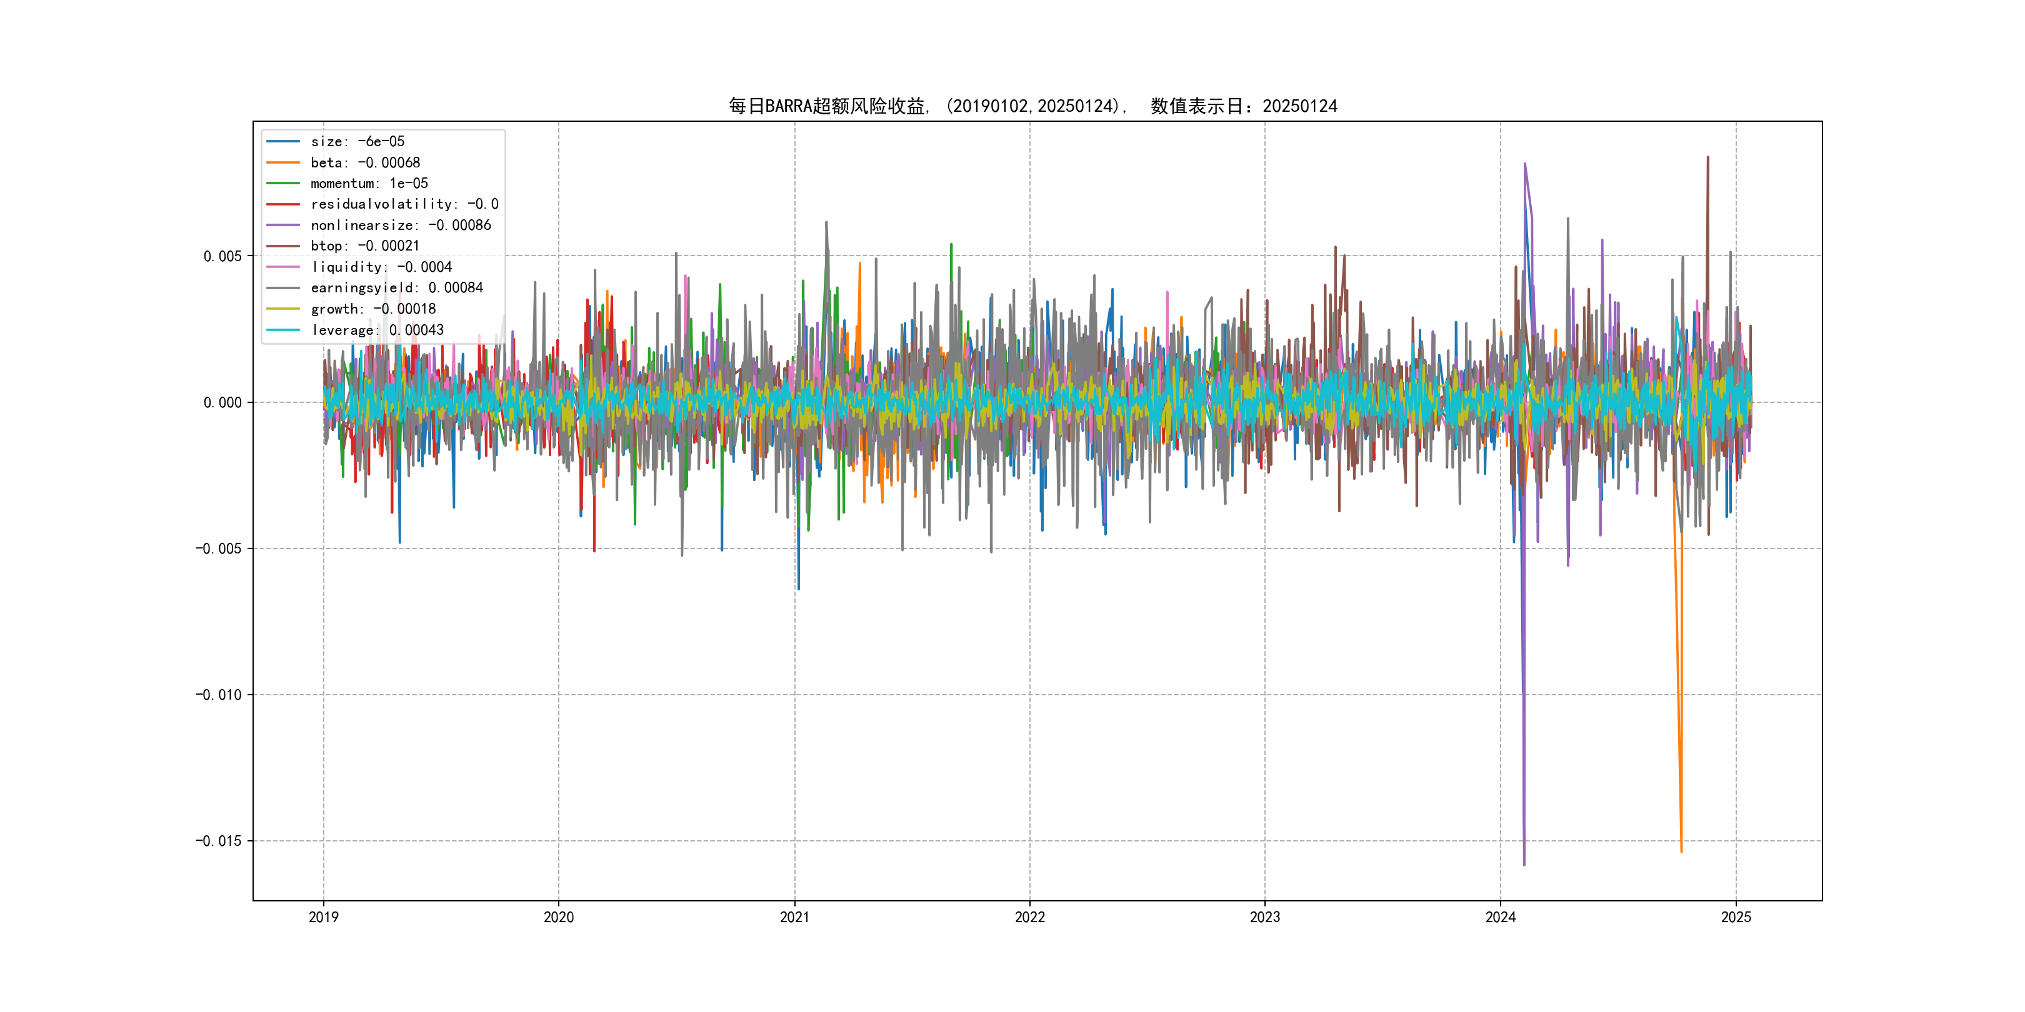Click the 2021 x-axis tick label
2025x1012 pixels.
794,917
